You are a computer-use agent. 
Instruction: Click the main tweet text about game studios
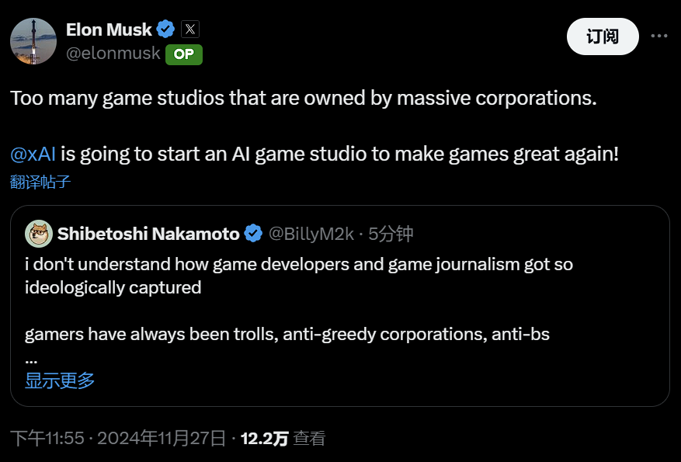tap(303, 99)
